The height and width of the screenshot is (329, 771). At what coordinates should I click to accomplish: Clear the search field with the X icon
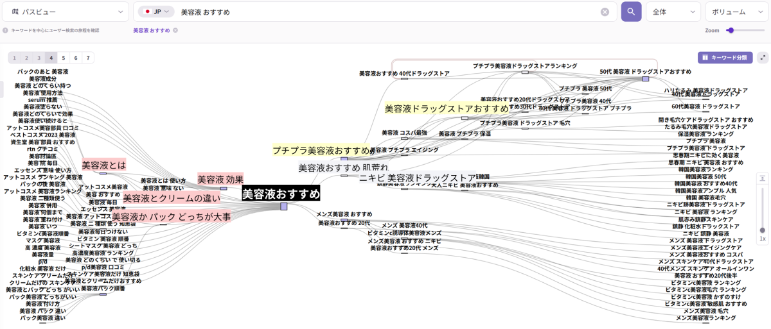tap(605, 12)
